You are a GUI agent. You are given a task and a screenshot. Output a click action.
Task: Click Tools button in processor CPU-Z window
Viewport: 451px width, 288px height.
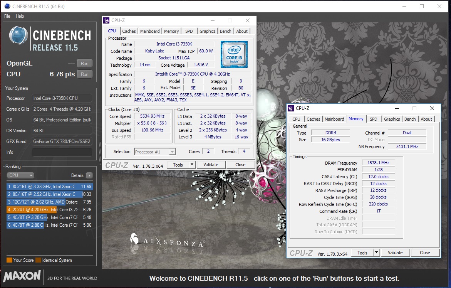[178, 165]
